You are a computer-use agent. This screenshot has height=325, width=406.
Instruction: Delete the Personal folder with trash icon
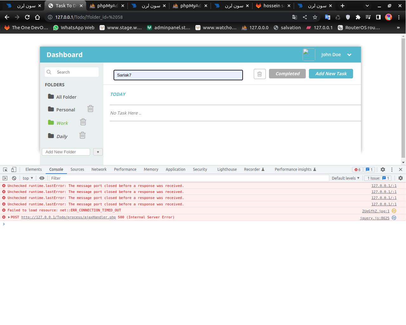point(90,109)
